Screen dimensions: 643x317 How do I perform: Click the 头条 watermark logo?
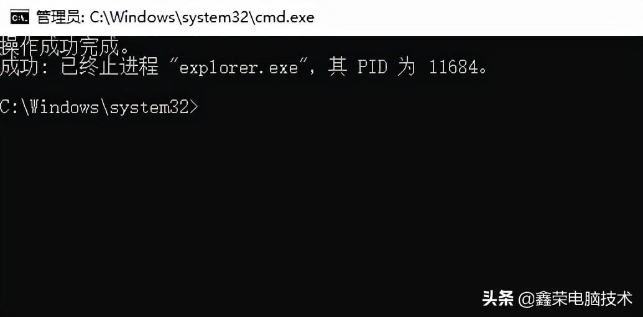[x=498, y=298]
